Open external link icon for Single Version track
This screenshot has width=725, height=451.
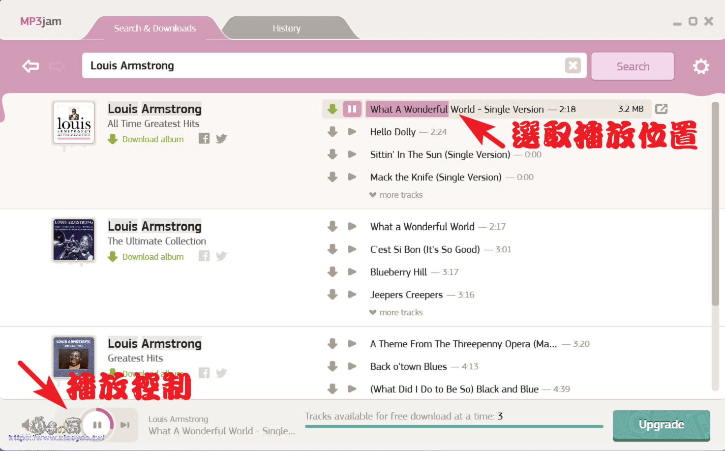pyautogui.click(x=662, y=109)
